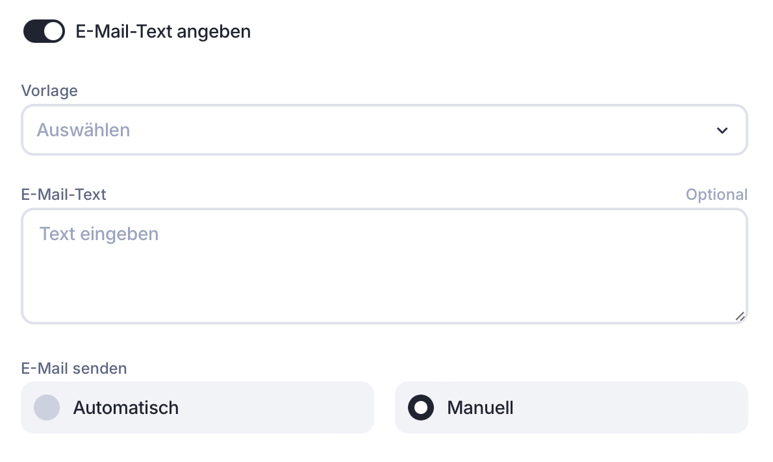Click the "Optional" hint text
This screenshot has height=462, width=773.
pyautogui.click(x=716, y=195)
